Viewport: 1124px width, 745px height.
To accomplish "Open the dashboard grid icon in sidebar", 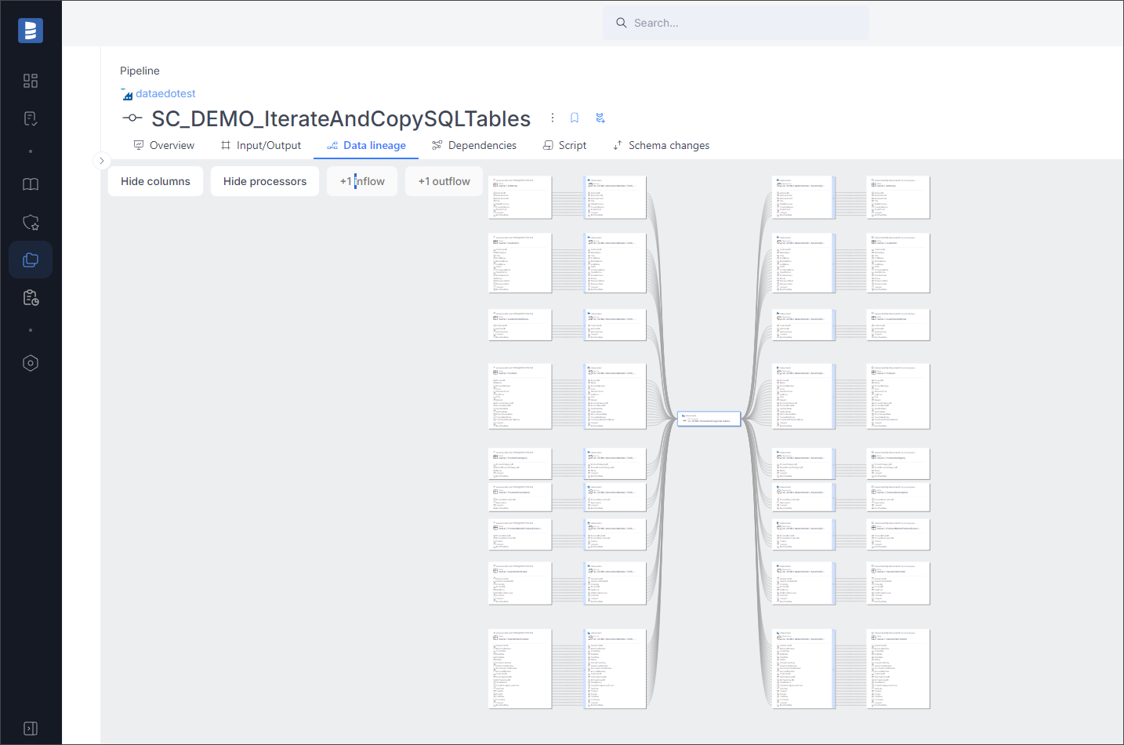I will point(31,81).
